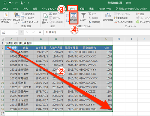Click the sort ascending A-Z icon
This screenshot has width=150, height=116.
pos(67,15)
